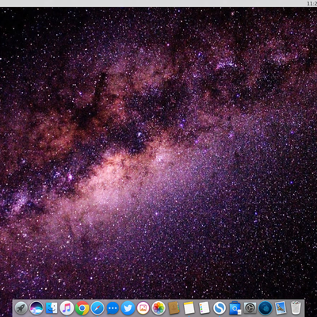Open the iTunes music app

click(67, 307)
